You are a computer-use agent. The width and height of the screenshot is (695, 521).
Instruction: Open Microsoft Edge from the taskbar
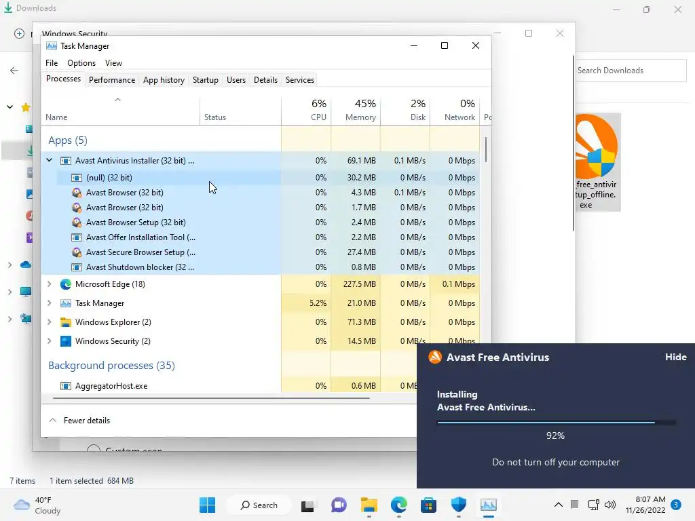399,505
